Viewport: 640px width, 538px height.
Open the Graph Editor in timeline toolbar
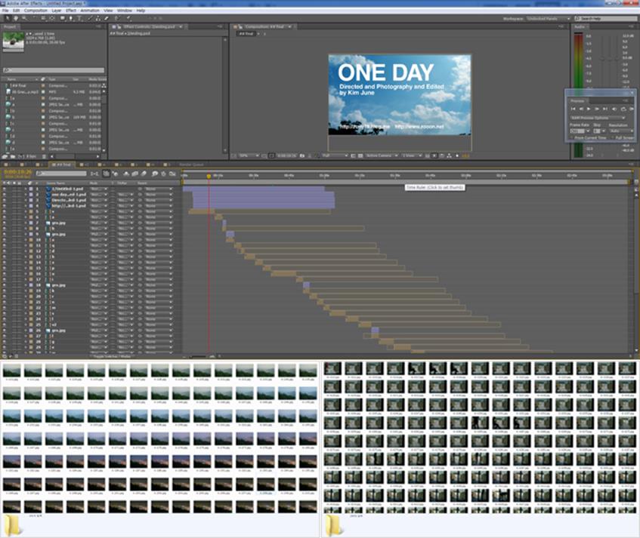pos(172,174)
